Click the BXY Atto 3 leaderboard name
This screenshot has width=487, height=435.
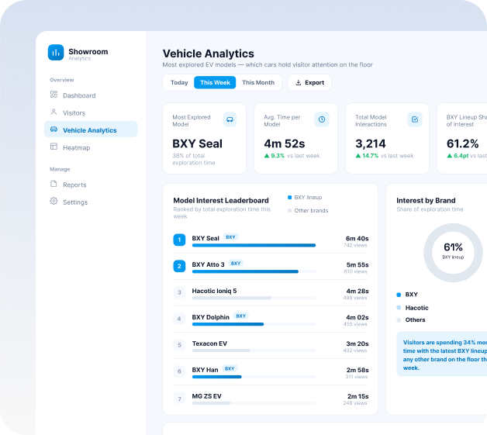tap(208, 264)
